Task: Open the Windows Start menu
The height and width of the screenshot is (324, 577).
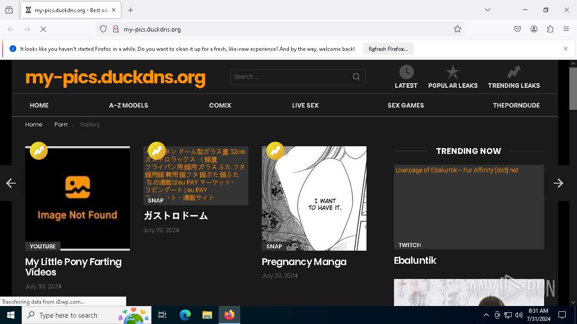Action: (11, 315)
